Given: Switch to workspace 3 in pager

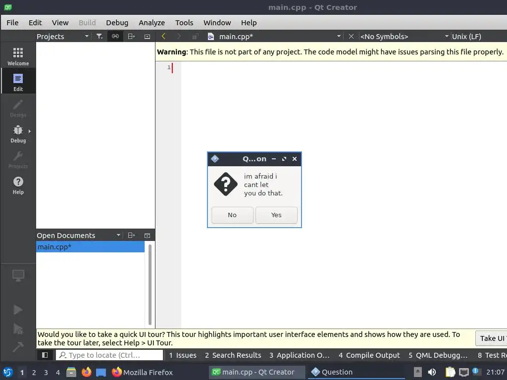Looking at the screenshot, I should coord(46,373).
